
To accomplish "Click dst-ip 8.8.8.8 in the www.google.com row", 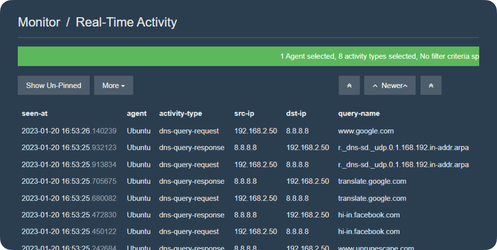I will click(x=297, y=131).
